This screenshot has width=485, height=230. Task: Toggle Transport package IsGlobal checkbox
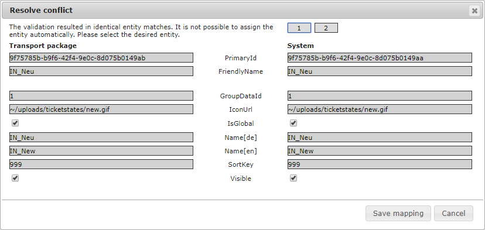(15, 123)
